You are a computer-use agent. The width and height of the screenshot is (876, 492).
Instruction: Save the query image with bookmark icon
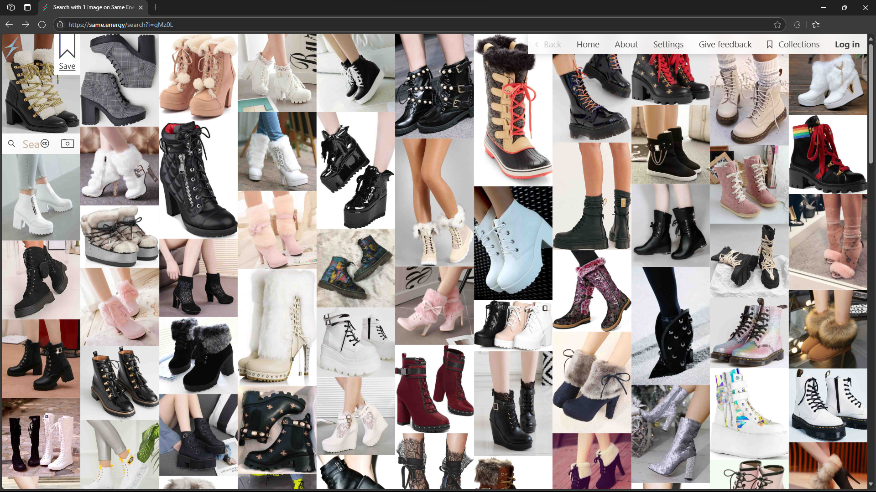click(x=67, y=53)
